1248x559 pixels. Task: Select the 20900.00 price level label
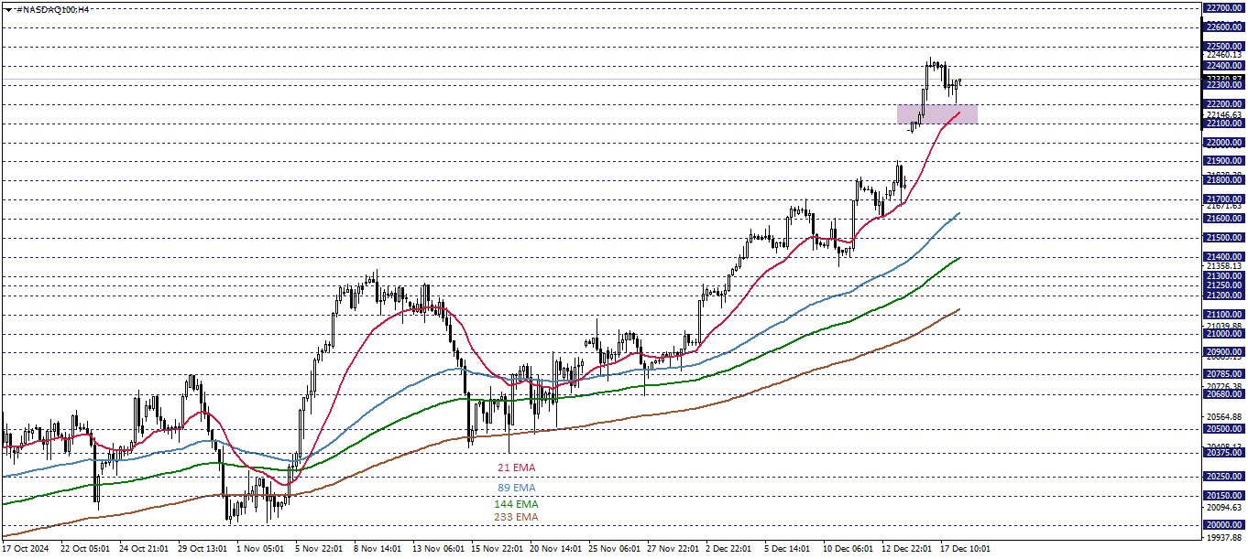click(1224, 352)
